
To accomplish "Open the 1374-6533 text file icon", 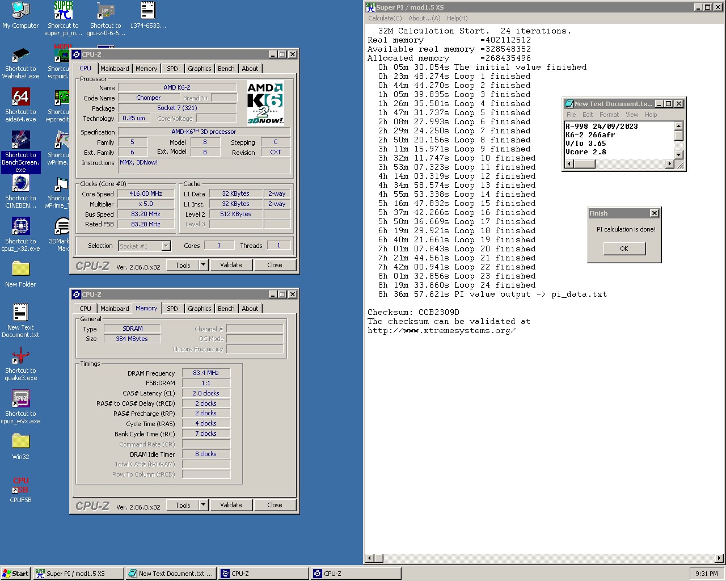I will point(147,15).
